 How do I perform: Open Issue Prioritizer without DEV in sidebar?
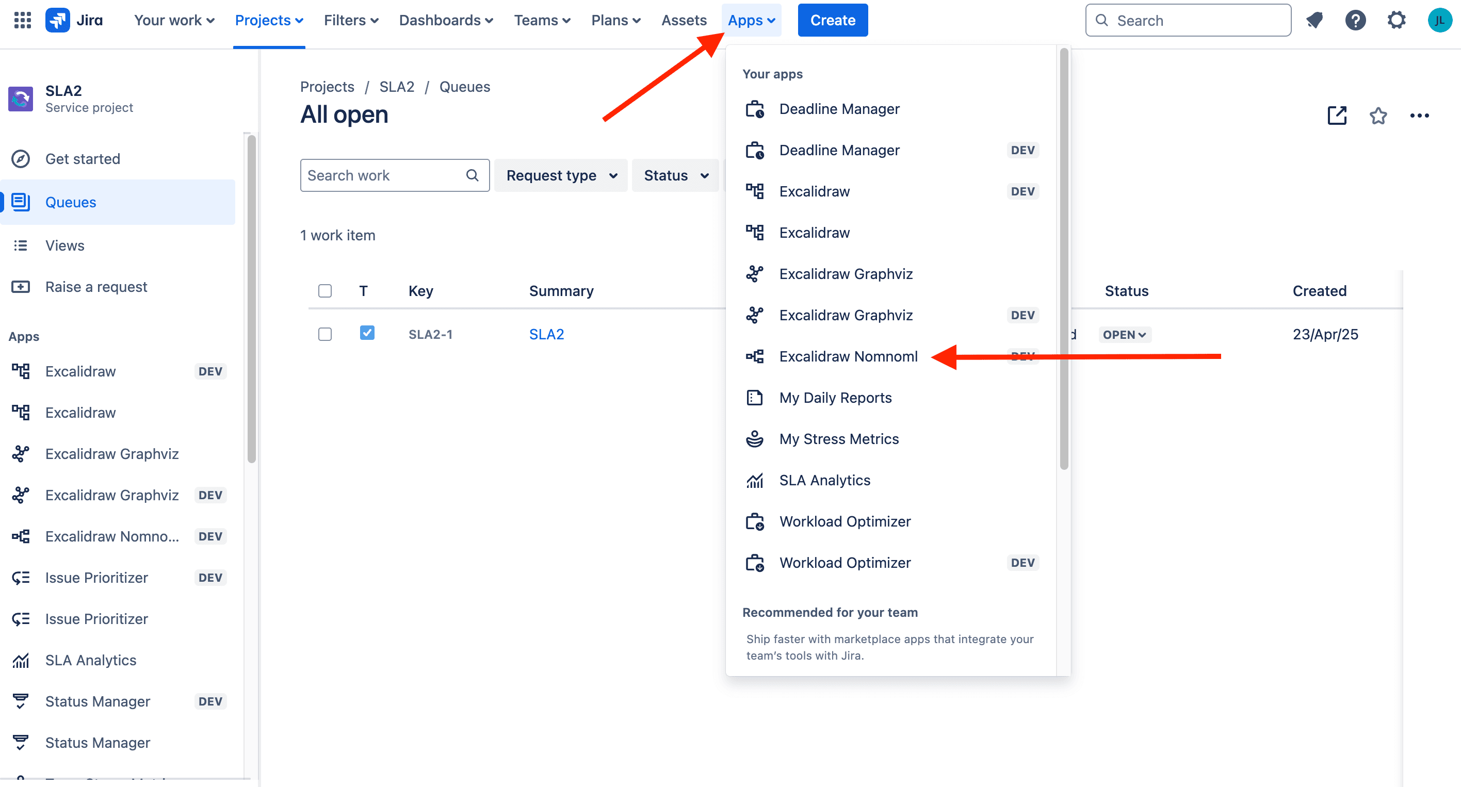point(118,618)
